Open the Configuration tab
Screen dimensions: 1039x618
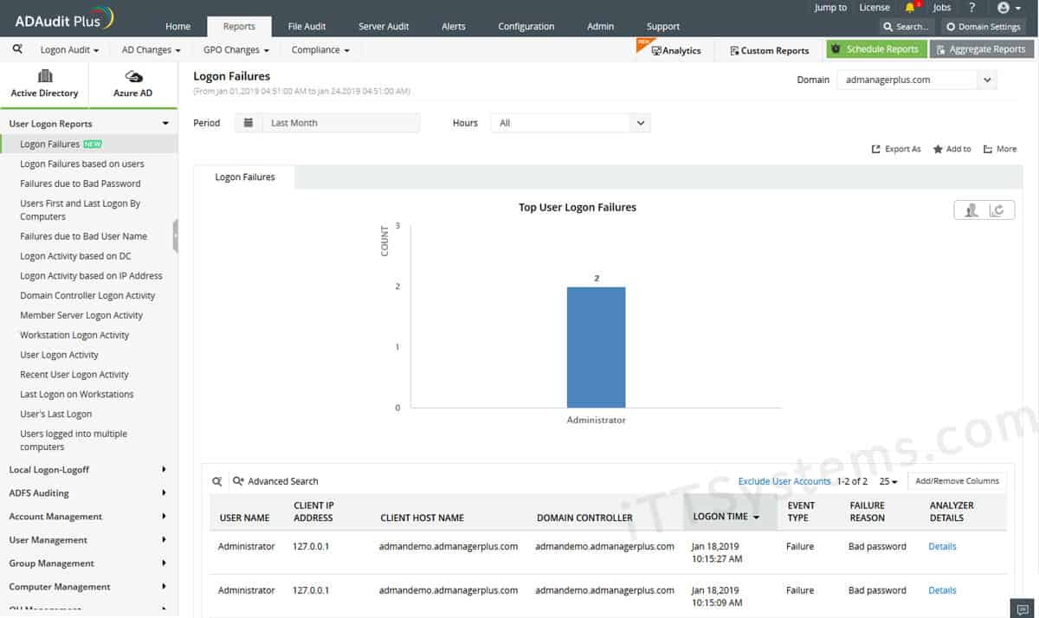pyautogui.click(x=526, y=26)
